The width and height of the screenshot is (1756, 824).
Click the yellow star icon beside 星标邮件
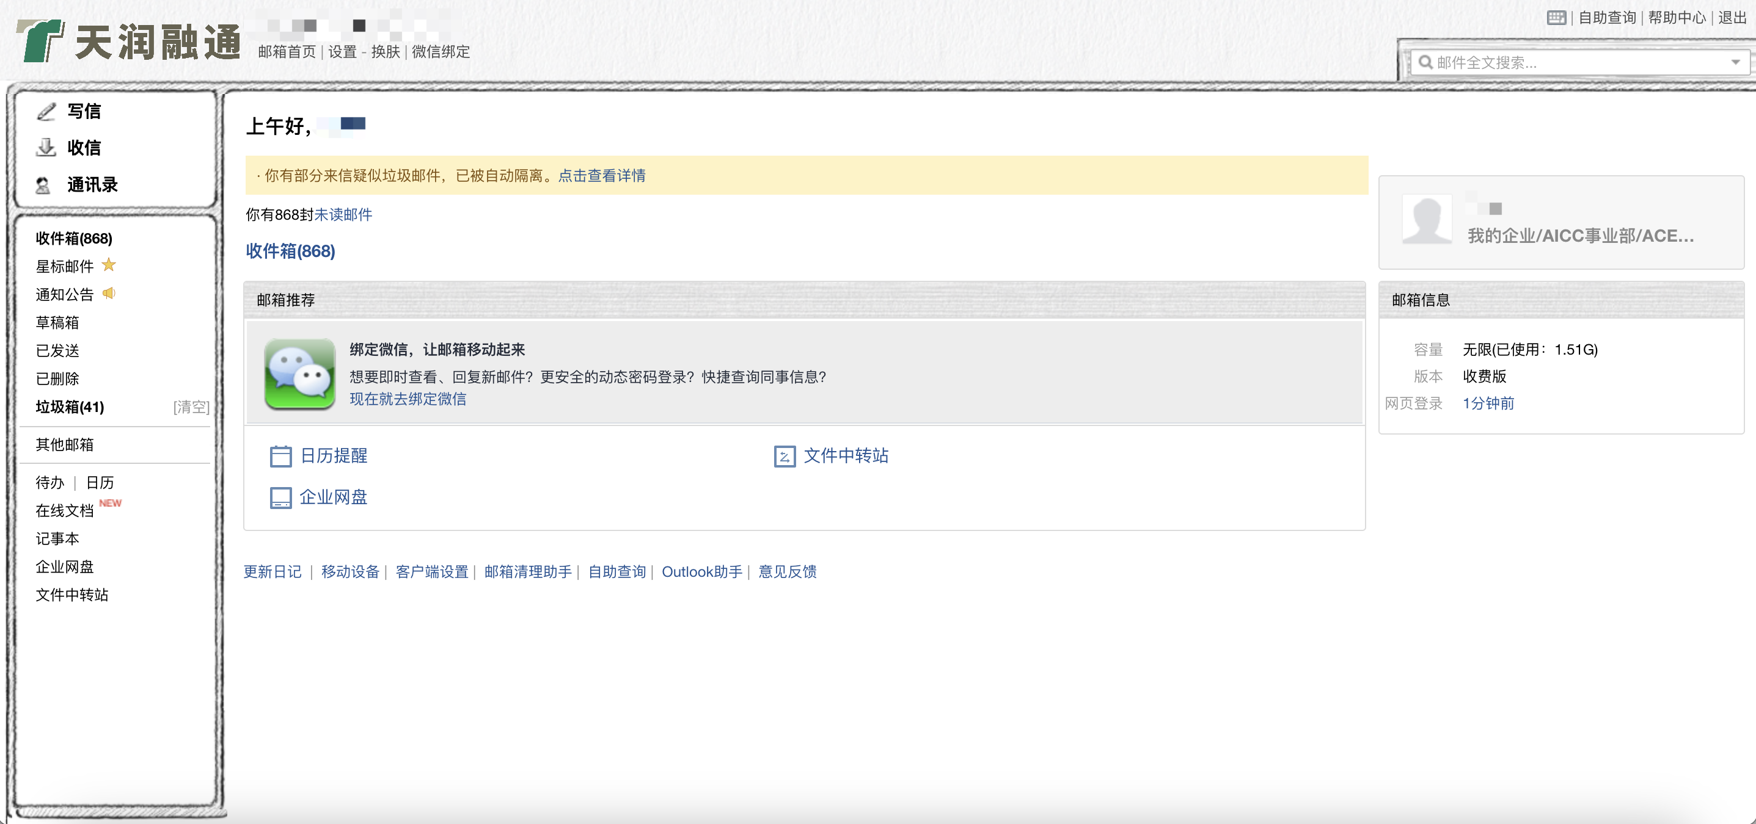(x=108, y=265)
